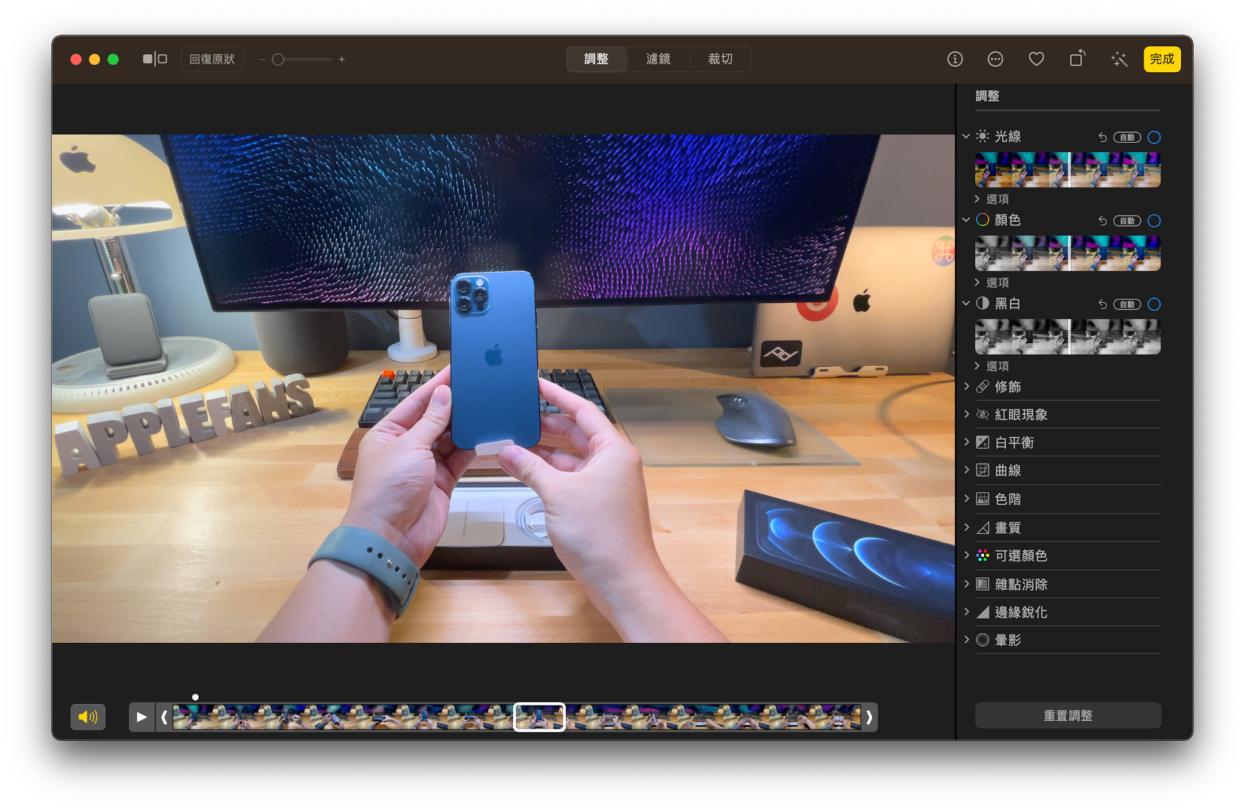Open the more options ellipsis menu

[x=995, y=59]
